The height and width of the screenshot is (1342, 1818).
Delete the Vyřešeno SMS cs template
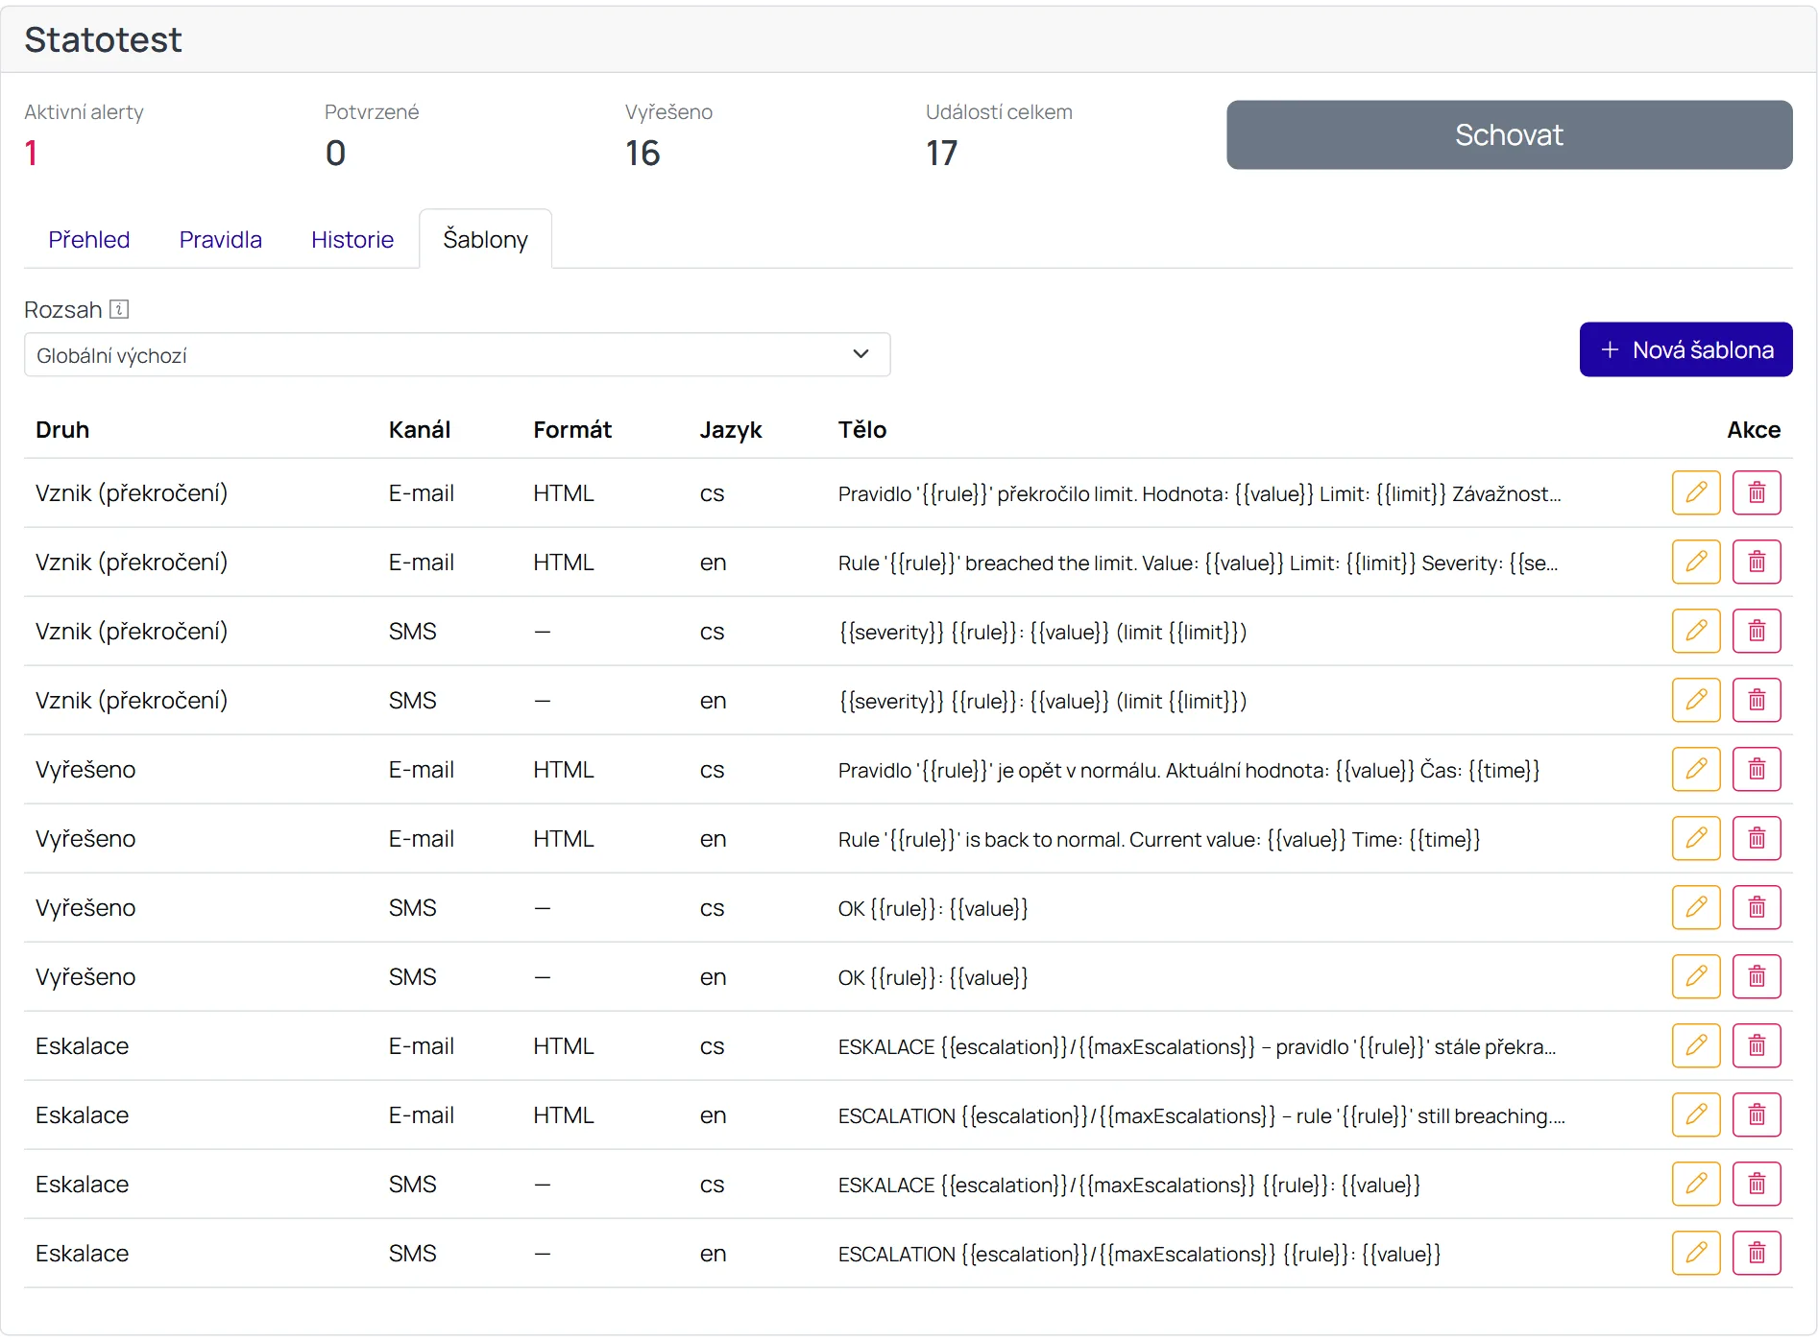[1756, 907]
